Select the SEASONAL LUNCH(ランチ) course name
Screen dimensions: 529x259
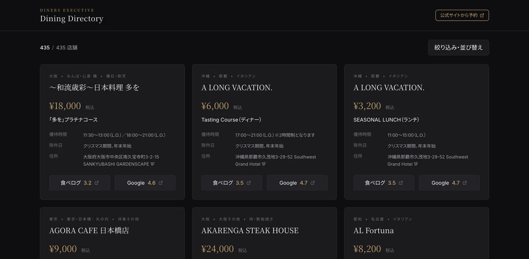386,120
